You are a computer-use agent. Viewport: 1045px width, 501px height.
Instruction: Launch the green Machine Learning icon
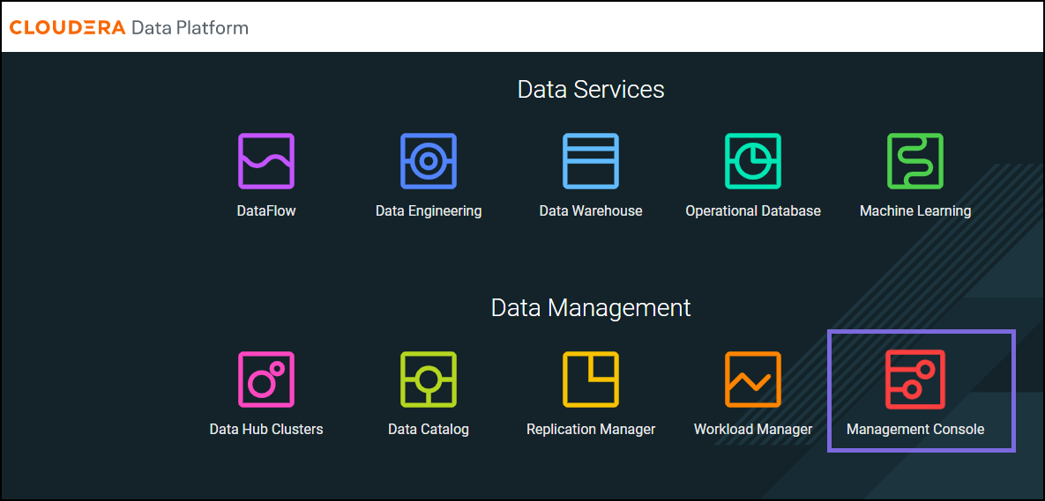pos(915,161)
